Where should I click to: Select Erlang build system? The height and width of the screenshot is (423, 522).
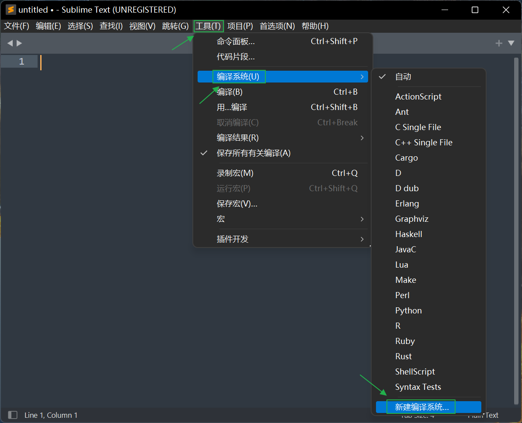pos(428,204)
